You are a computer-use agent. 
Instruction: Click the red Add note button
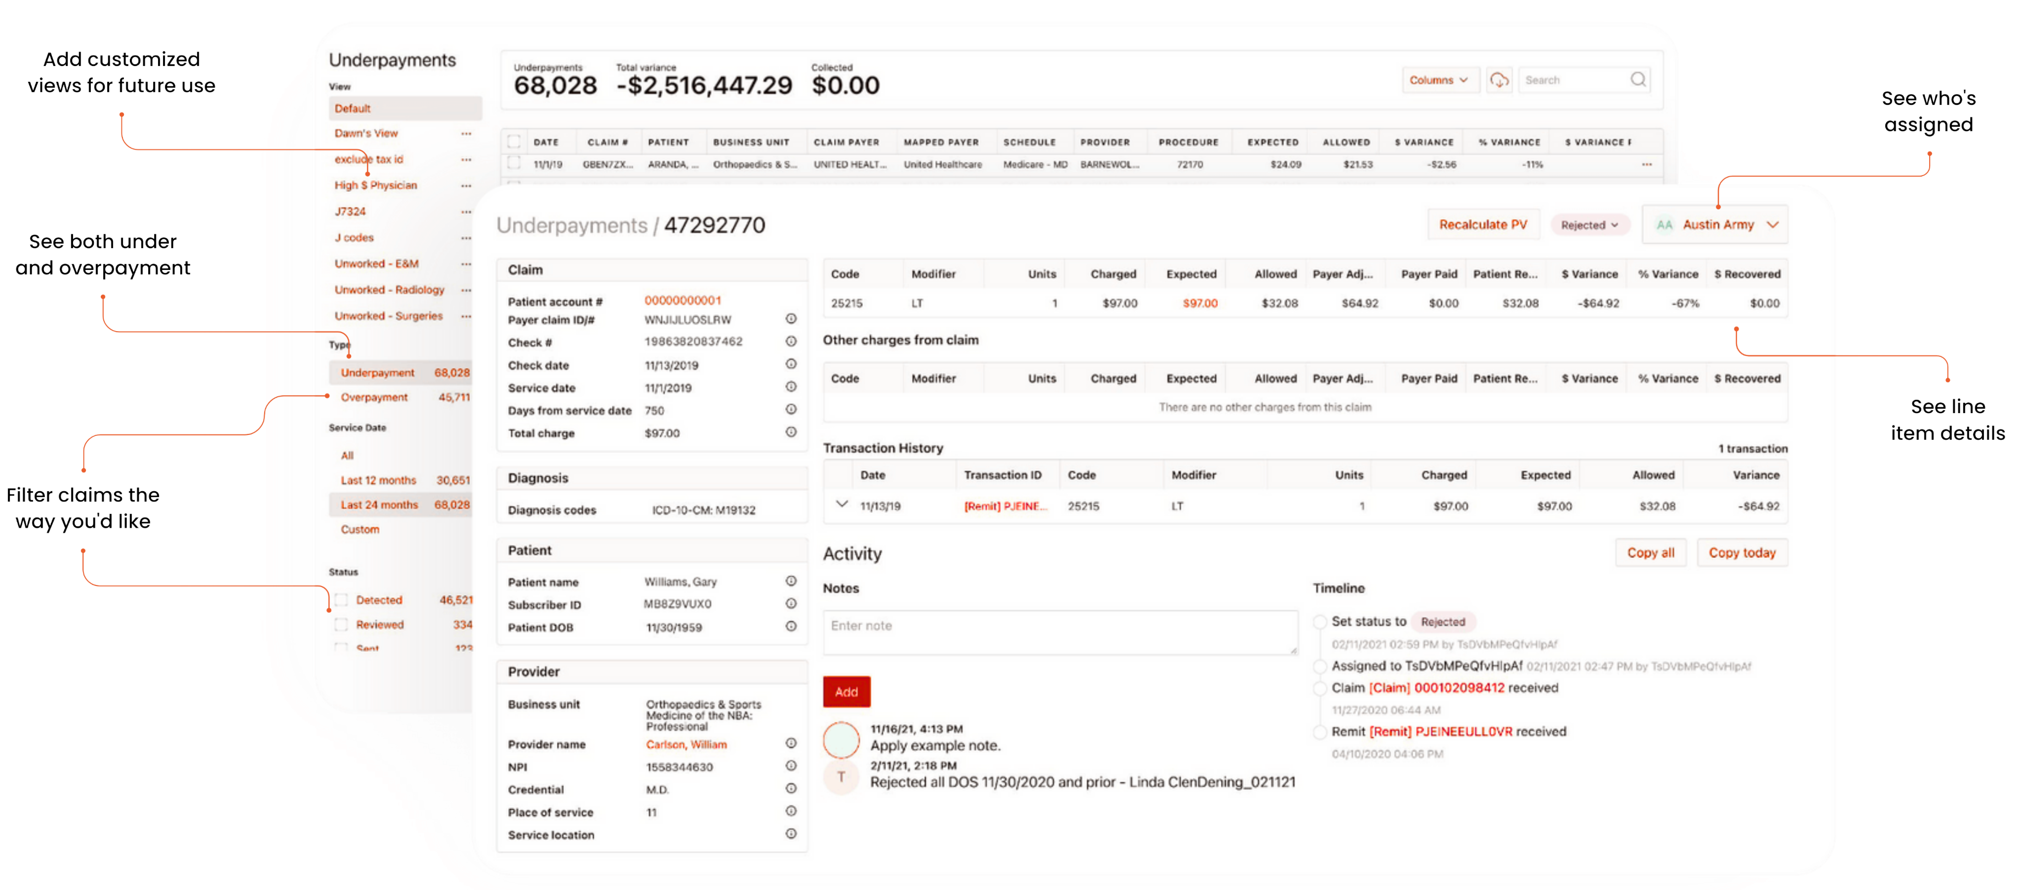point(846,692)
